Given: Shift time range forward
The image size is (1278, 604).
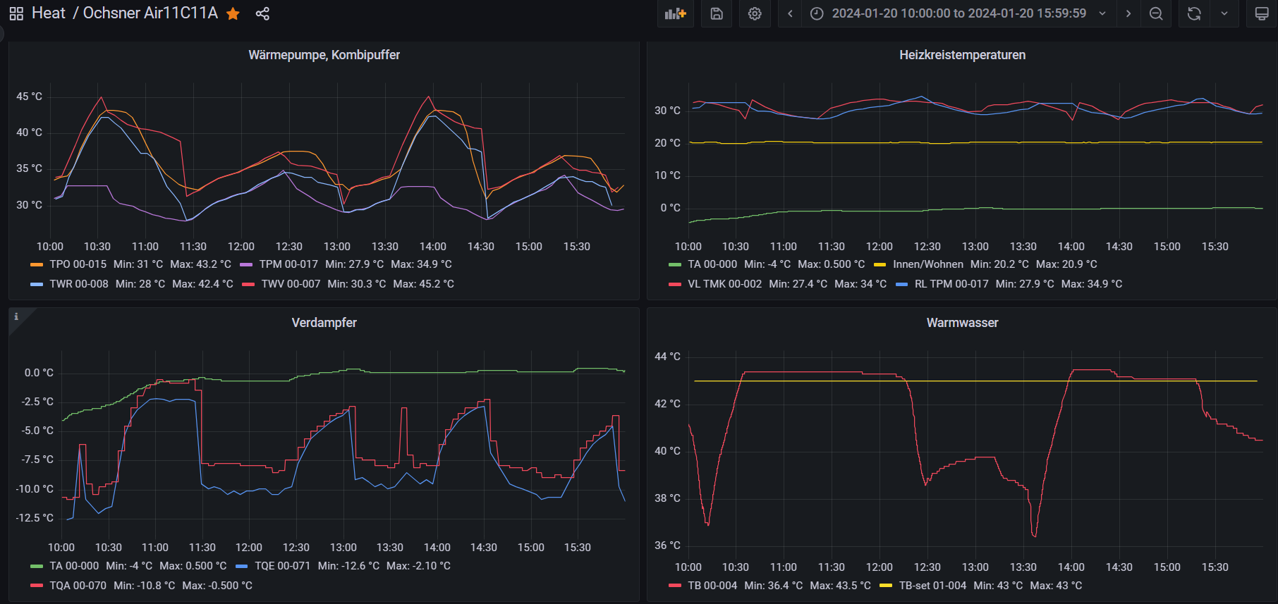Looking at the screenshot, I should [x=1128, y=13].
